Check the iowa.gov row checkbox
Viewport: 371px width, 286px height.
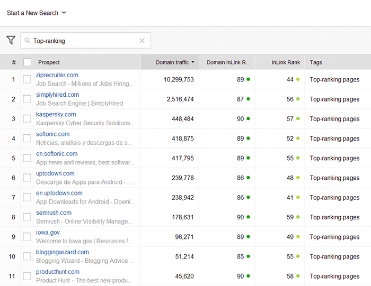coord(26,236)
